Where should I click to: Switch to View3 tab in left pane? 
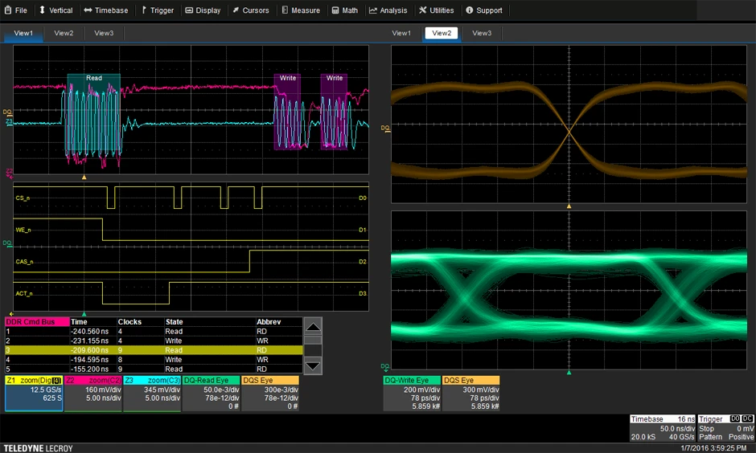104,33
